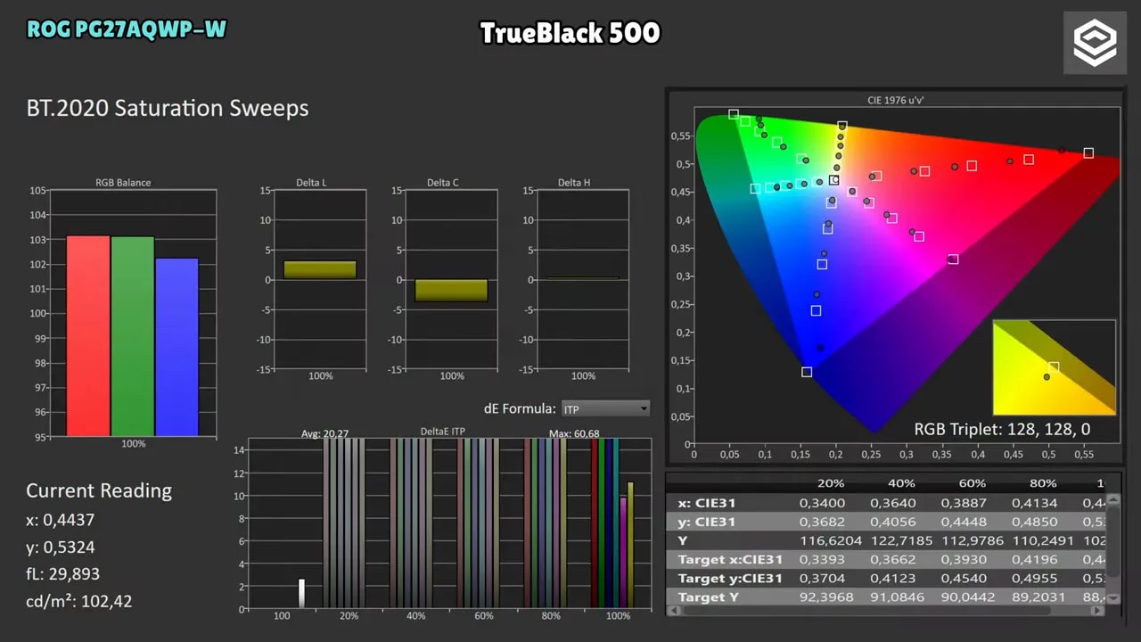Click the cell value 0,4850

(x=1035, y=522)
